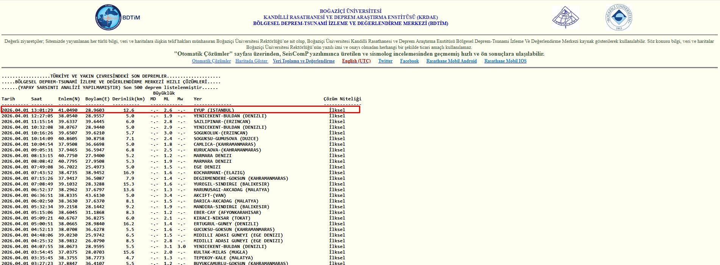The height and width of the screenshot is (265, 720).
Task: Visit the Twitter link
Action: coord(385,61)
